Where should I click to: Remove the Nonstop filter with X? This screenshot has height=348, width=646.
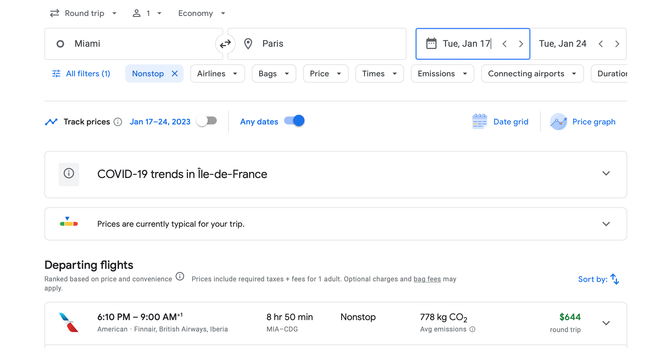click(x=175, y=74)
